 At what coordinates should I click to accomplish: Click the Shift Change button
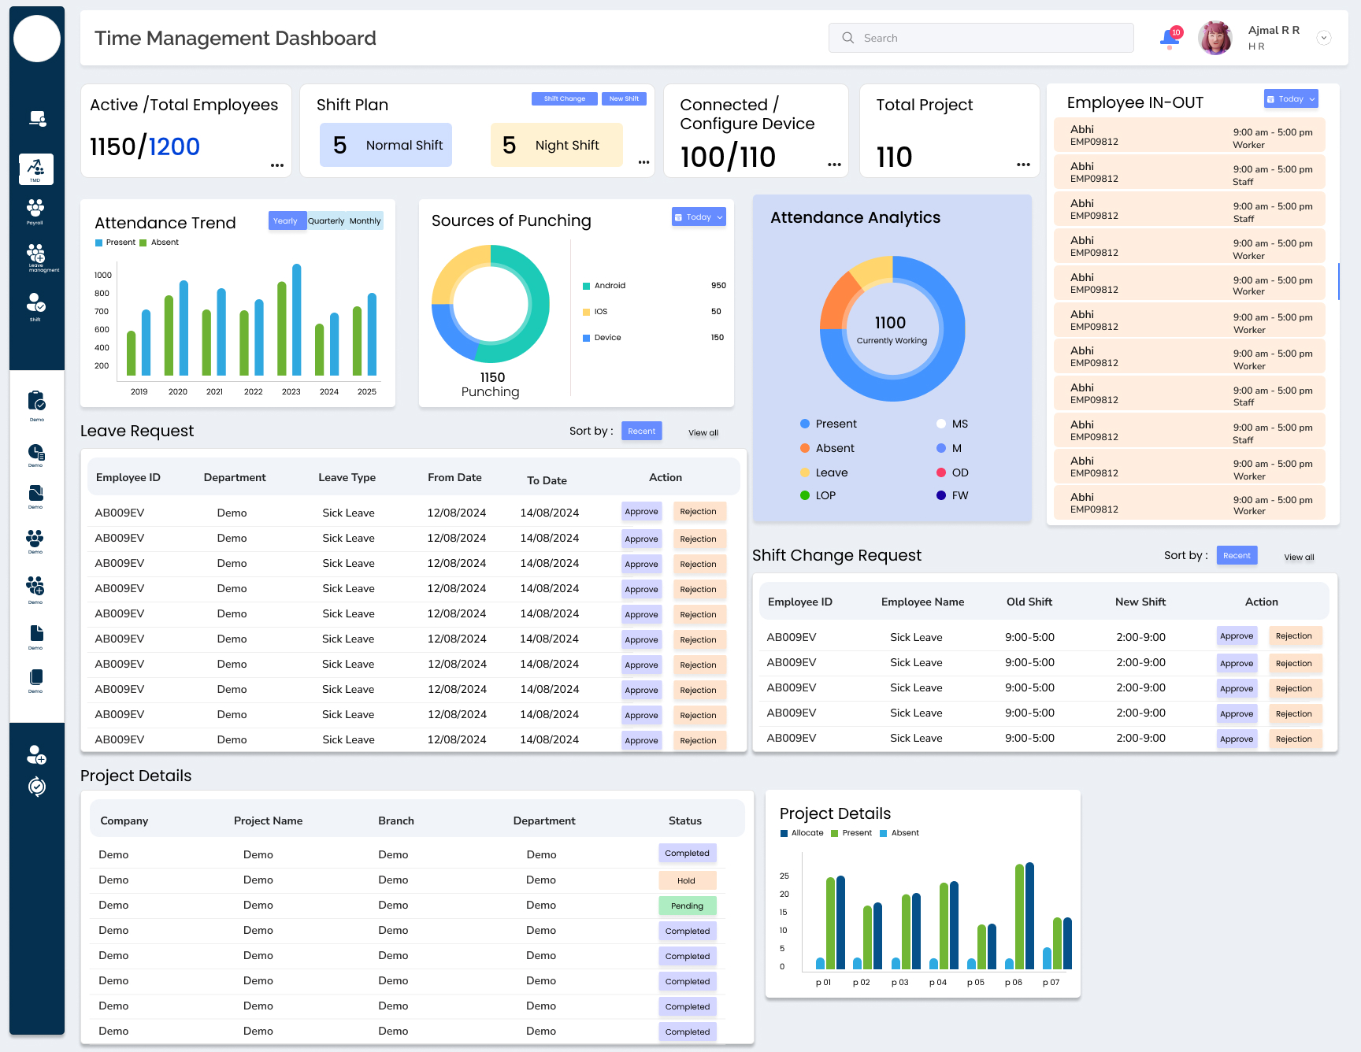click(x=565, y=98)
